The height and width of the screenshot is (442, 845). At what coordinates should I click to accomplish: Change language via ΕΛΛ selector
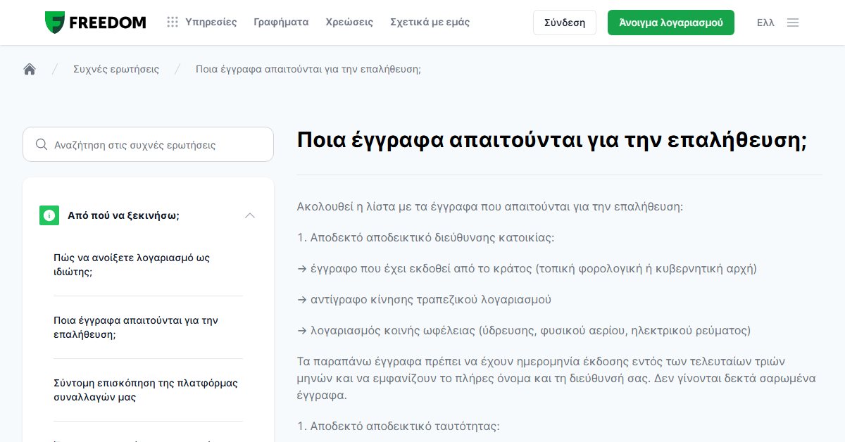pos(765,23)
